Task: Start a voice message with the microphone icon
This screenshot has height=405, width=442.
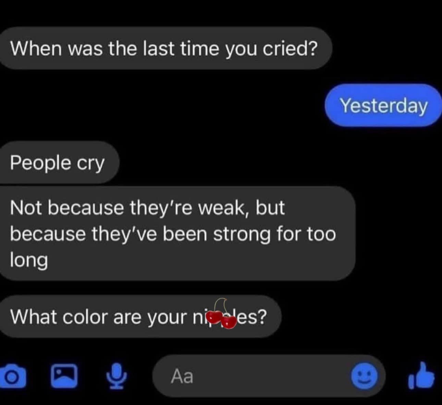Action: tap(116, 376)
